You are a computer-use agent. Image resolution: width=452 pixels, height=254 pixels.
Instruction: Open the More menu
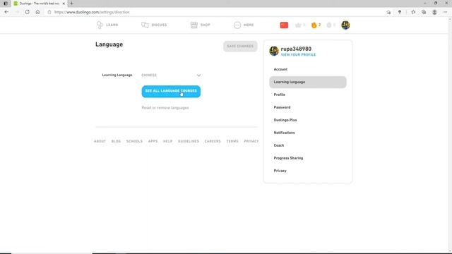click(244, 25)
